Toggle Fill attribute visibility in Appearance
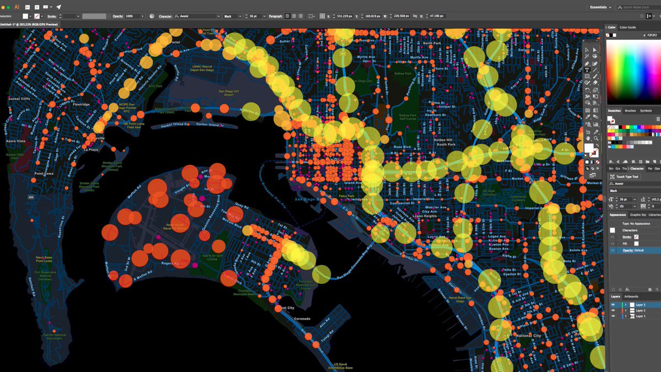The width and height of the screenshot is (661, 372). click(612, 244)
